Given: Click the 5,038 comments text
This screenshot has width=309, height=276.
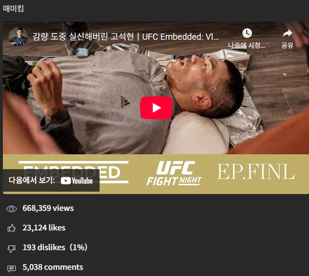Looking at the screenshot, I should [x=53, y=267].
